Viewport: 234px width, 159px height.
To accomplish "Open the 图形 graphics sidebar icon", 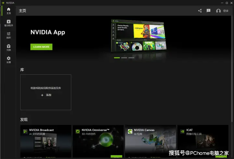I will (x=9, y=35).
